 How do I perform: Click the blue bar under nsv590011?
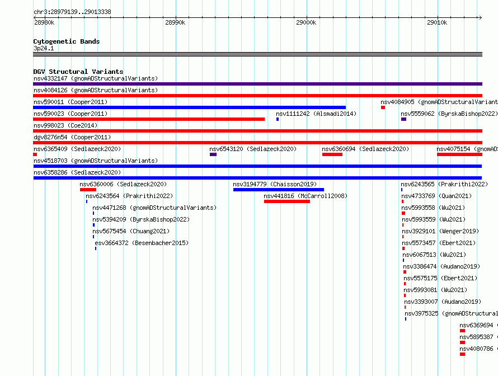[x=189, y=107]
